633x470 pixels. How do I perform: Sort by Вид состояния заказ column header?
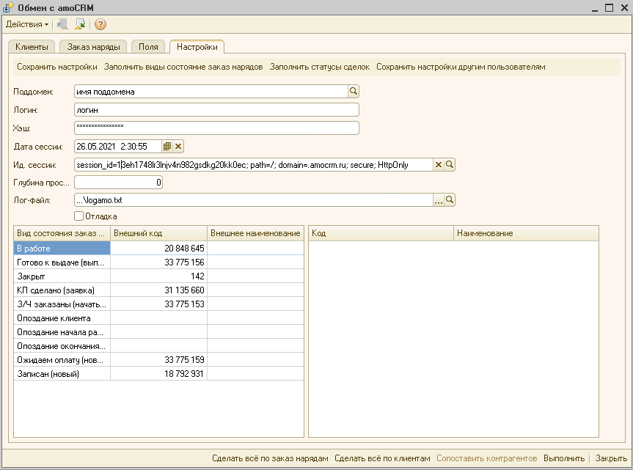point(62,233)
